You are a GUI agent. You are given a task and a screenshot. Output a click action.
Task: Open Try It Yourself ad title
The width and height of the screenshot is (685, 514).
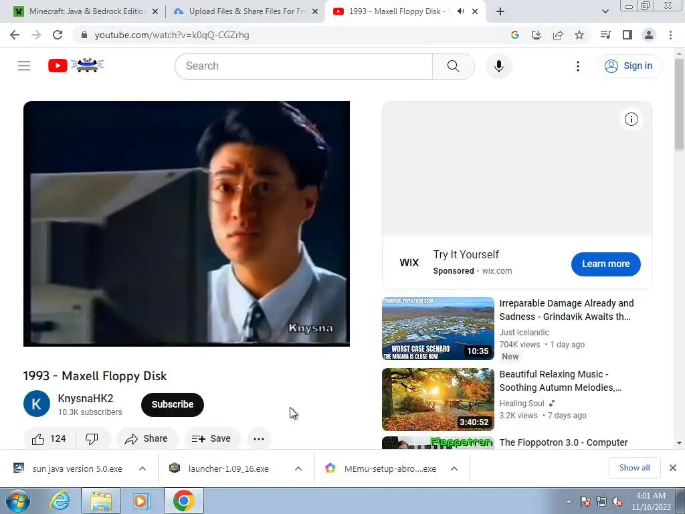[x=466, y=255]
